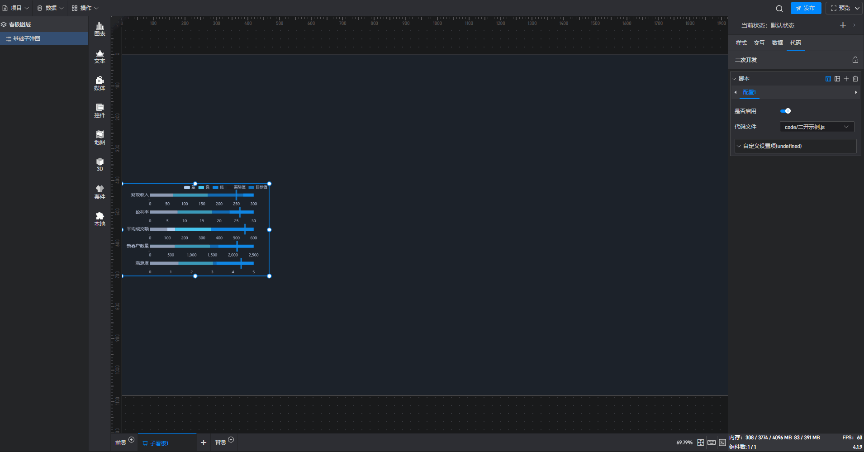Open the 代码文件 dropdown

coord(817,127)
